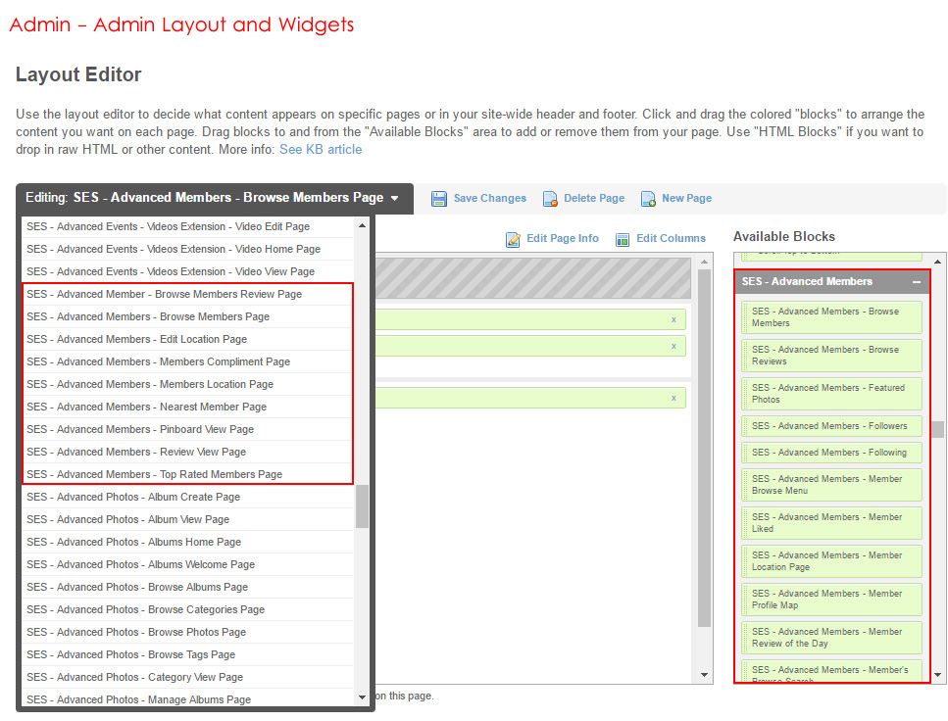The height and width of the screenshot is (721, 948).
Task: Click the grip handle on the Followers block
Action: coord(746,426)
